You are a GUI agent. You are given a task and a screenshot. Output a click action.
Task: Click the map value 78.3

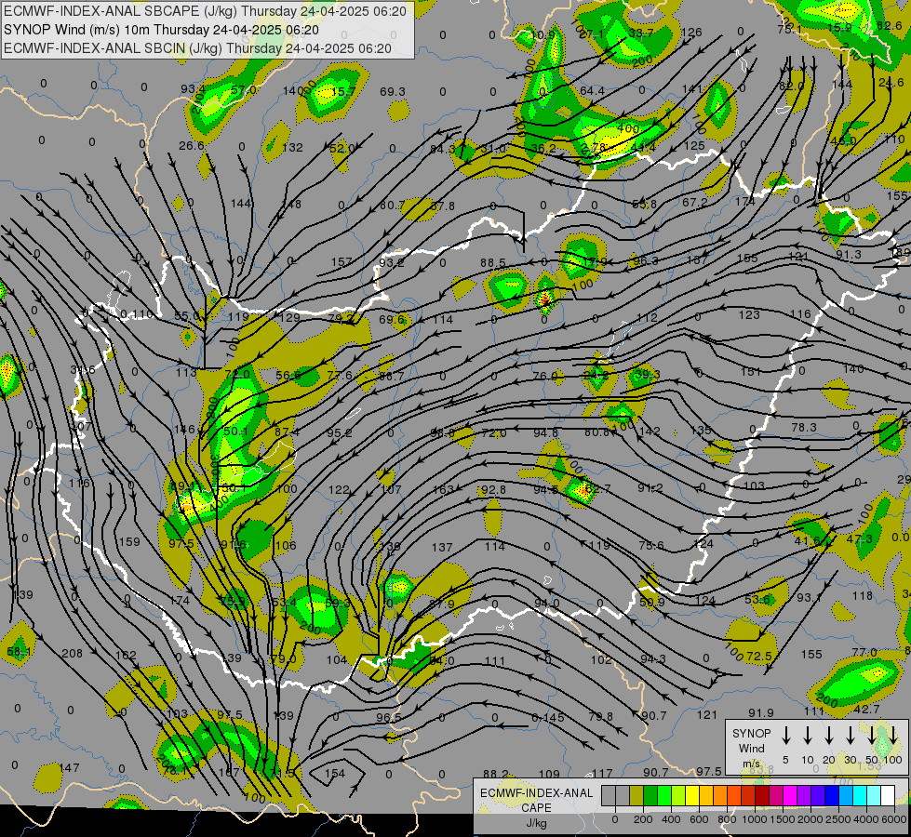804,428
